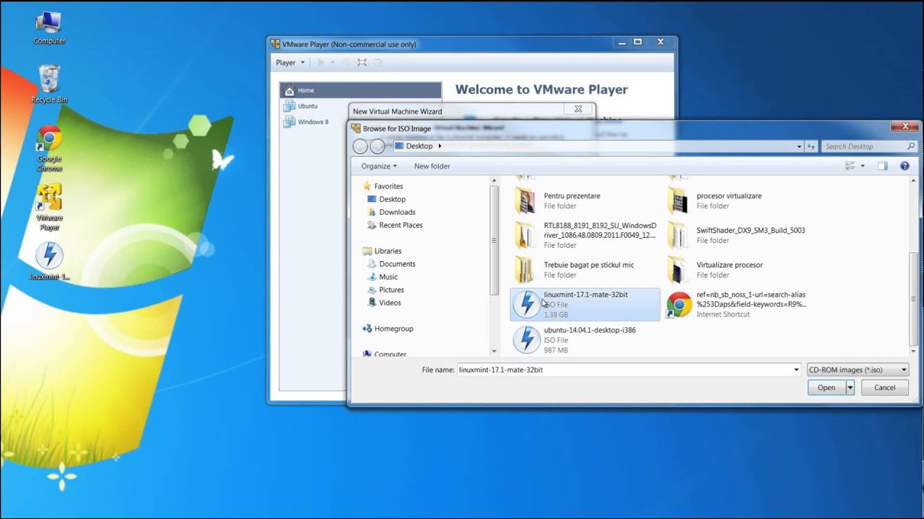924x519 pixels.
Task: Select the VMware Player desktop shortcut
Action: point(49,208)
